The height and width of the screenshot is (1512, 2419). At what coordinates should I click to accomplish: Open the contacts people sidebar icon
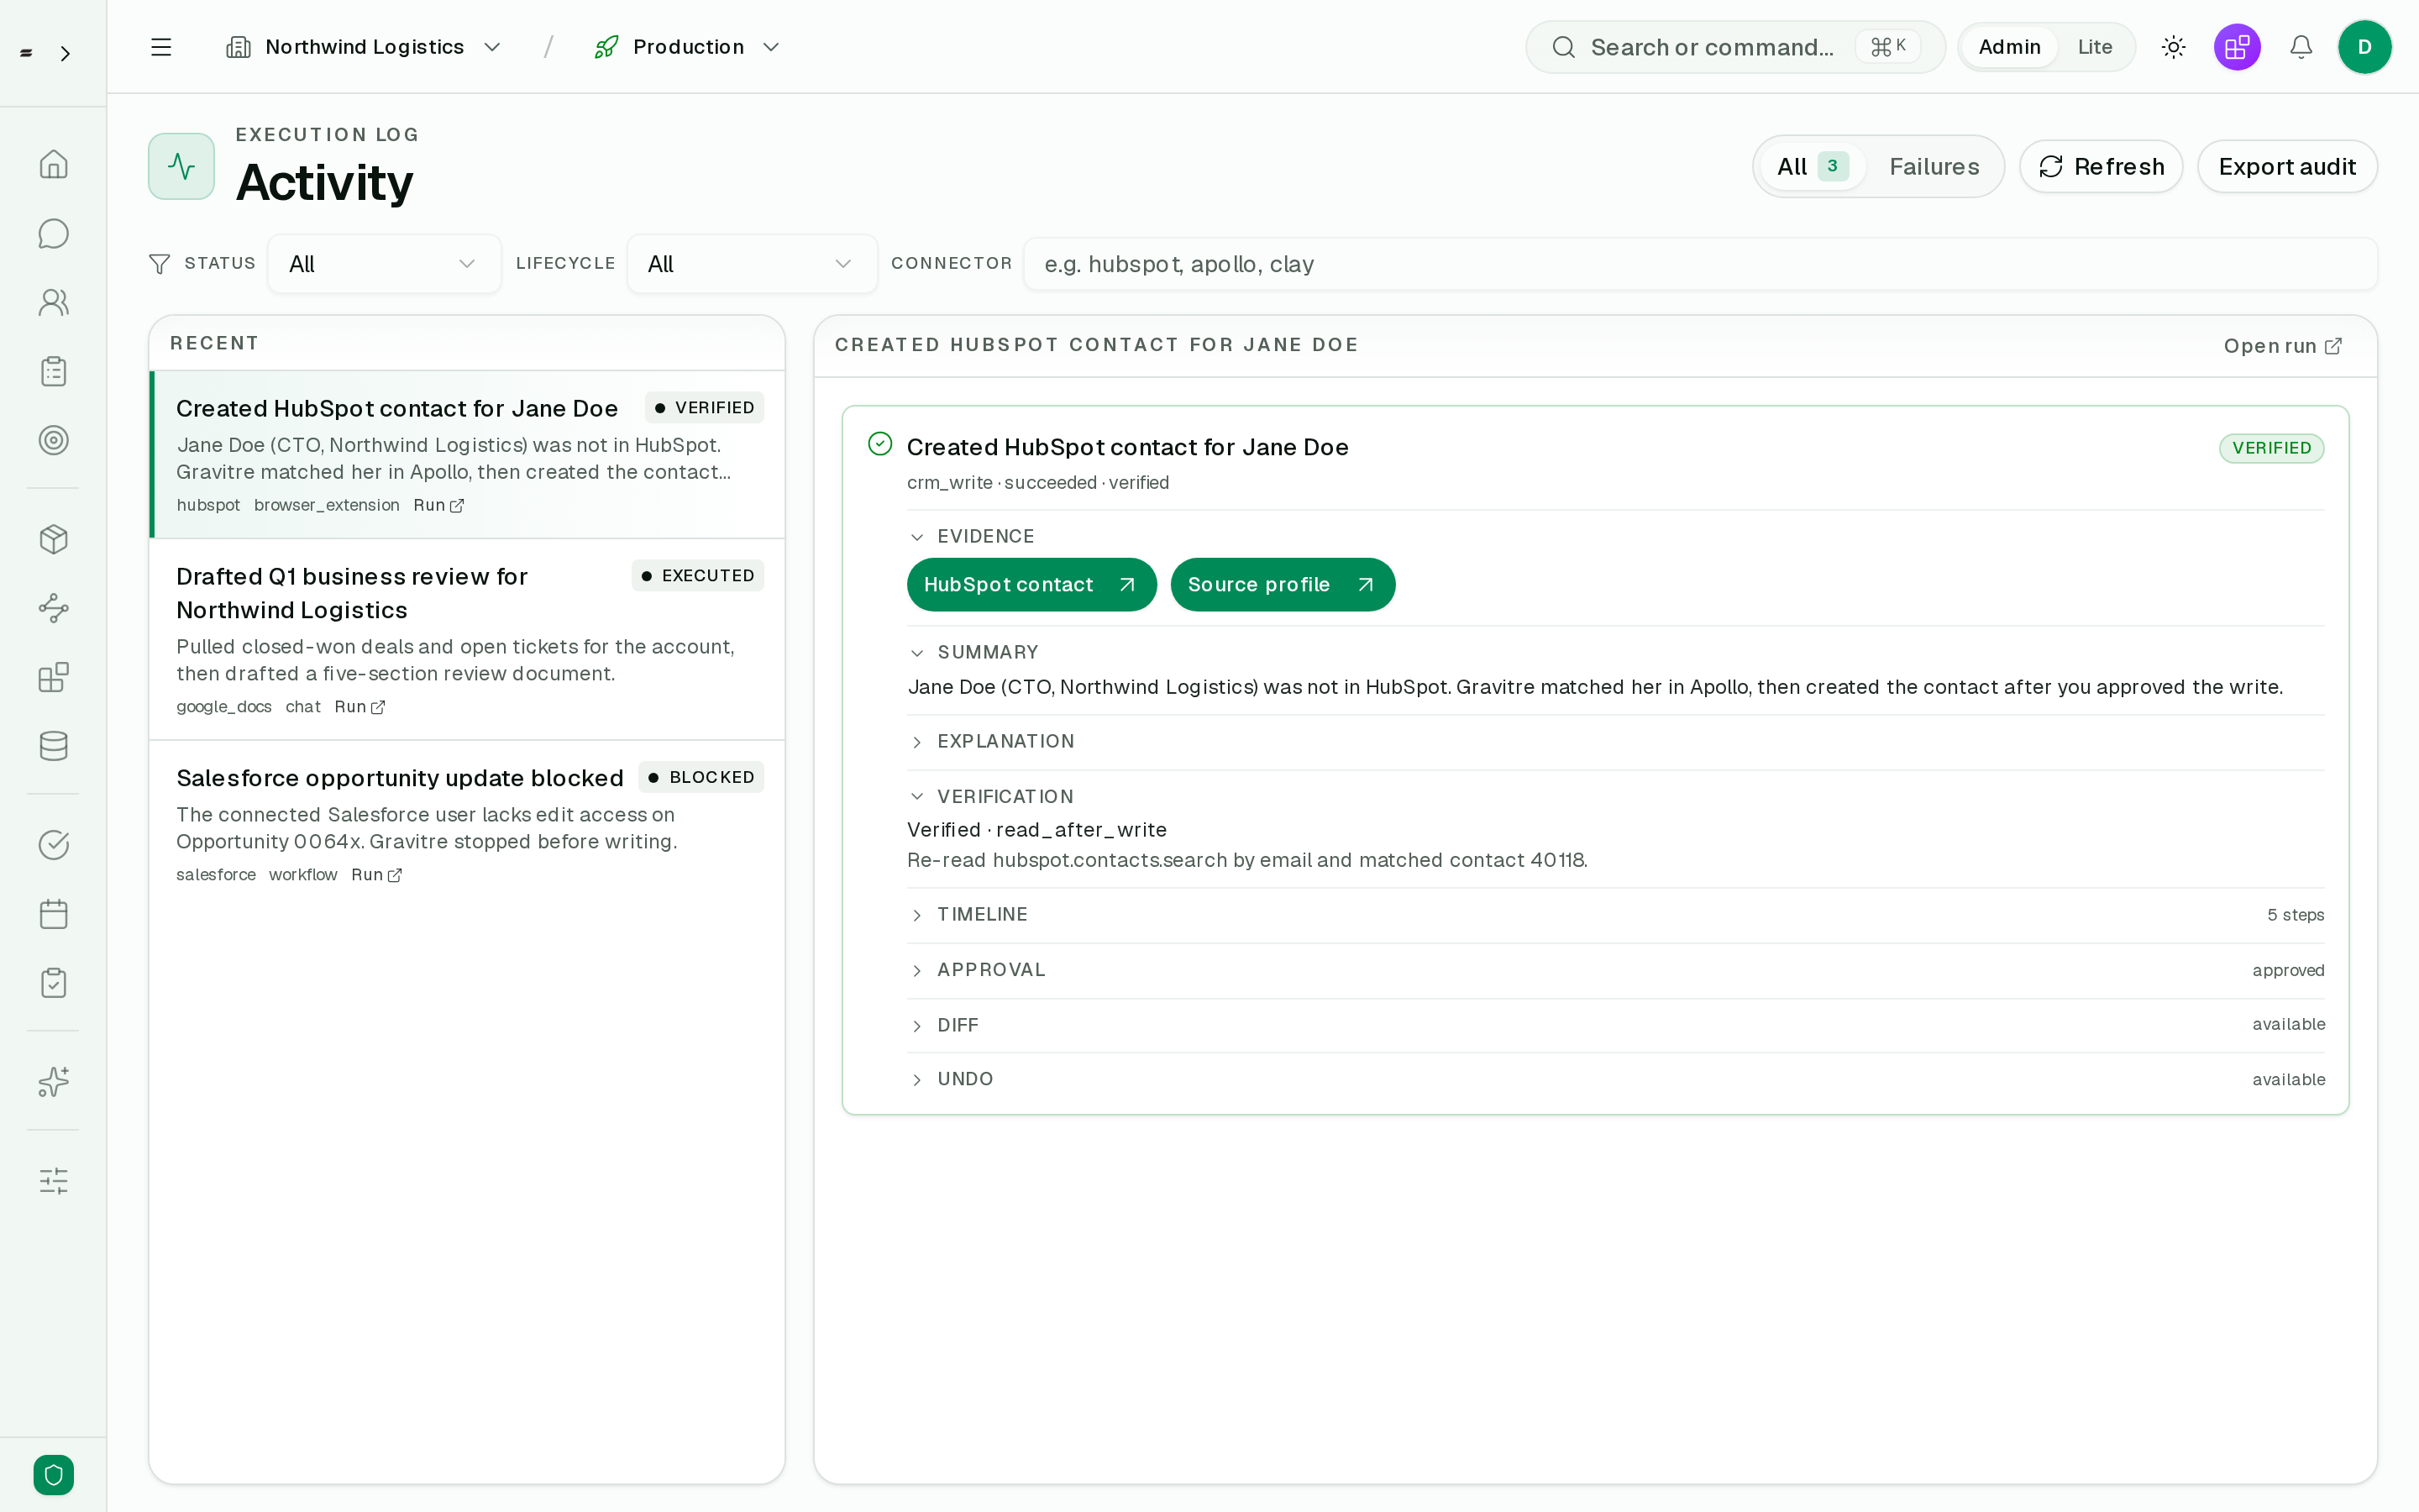53,302
